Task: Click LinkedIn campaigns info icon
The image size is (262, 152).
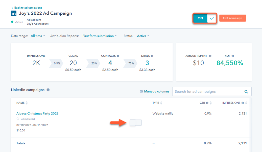Action: pos(48,90)
